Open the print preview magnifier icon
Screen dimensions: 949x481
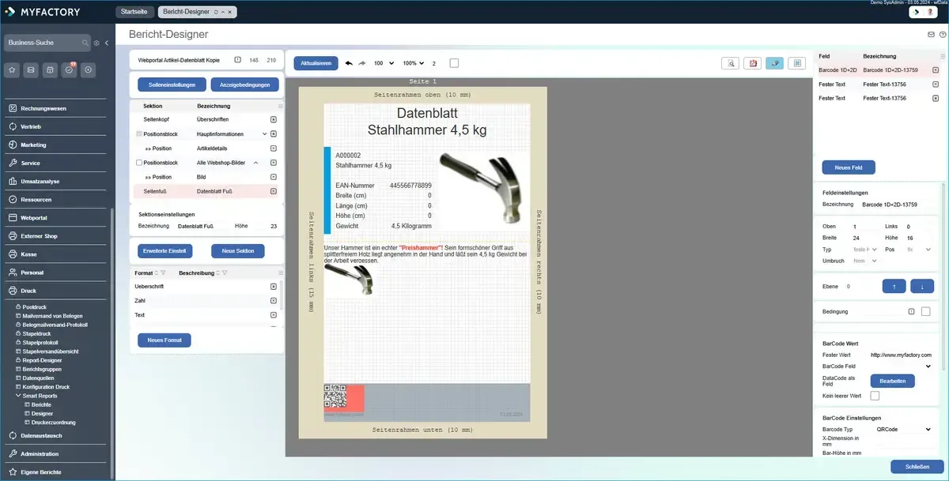[732, 63]
